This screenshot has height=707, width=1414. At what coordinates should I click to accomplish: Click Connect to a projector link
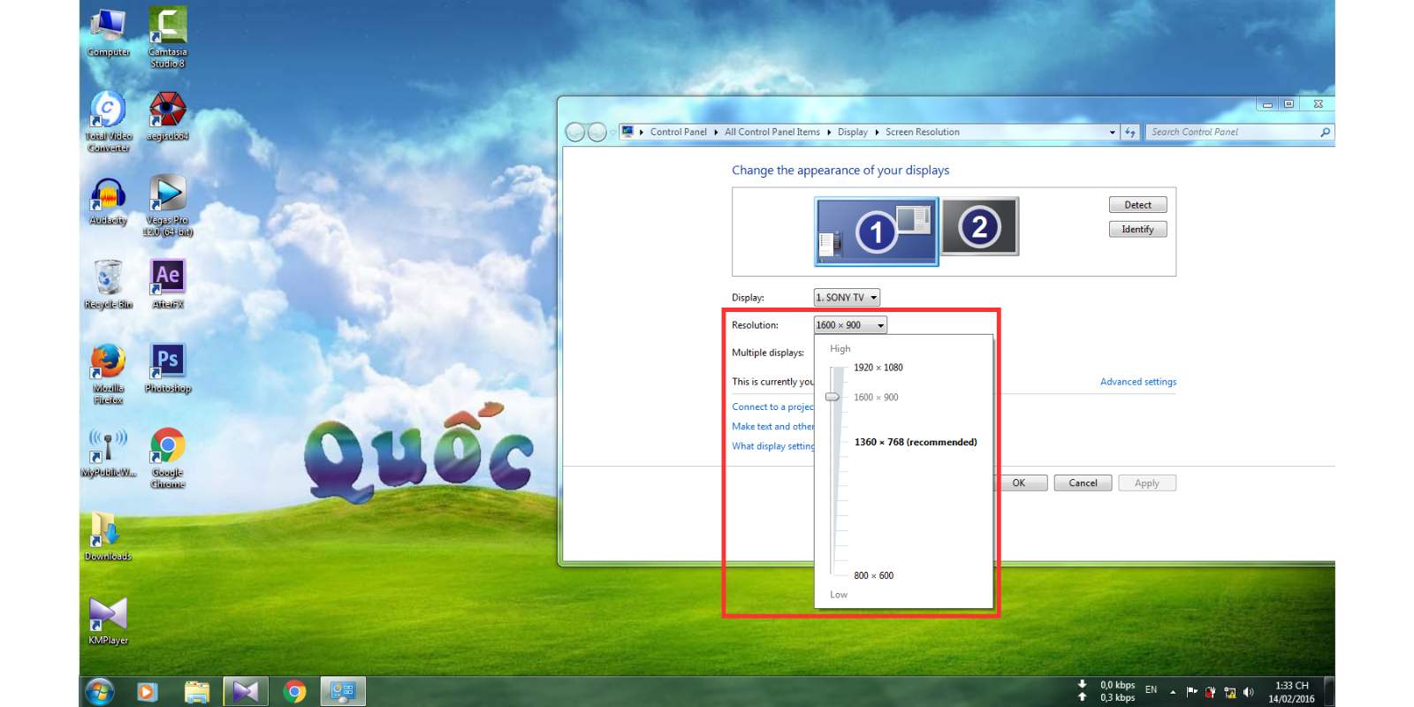point(772,407)
